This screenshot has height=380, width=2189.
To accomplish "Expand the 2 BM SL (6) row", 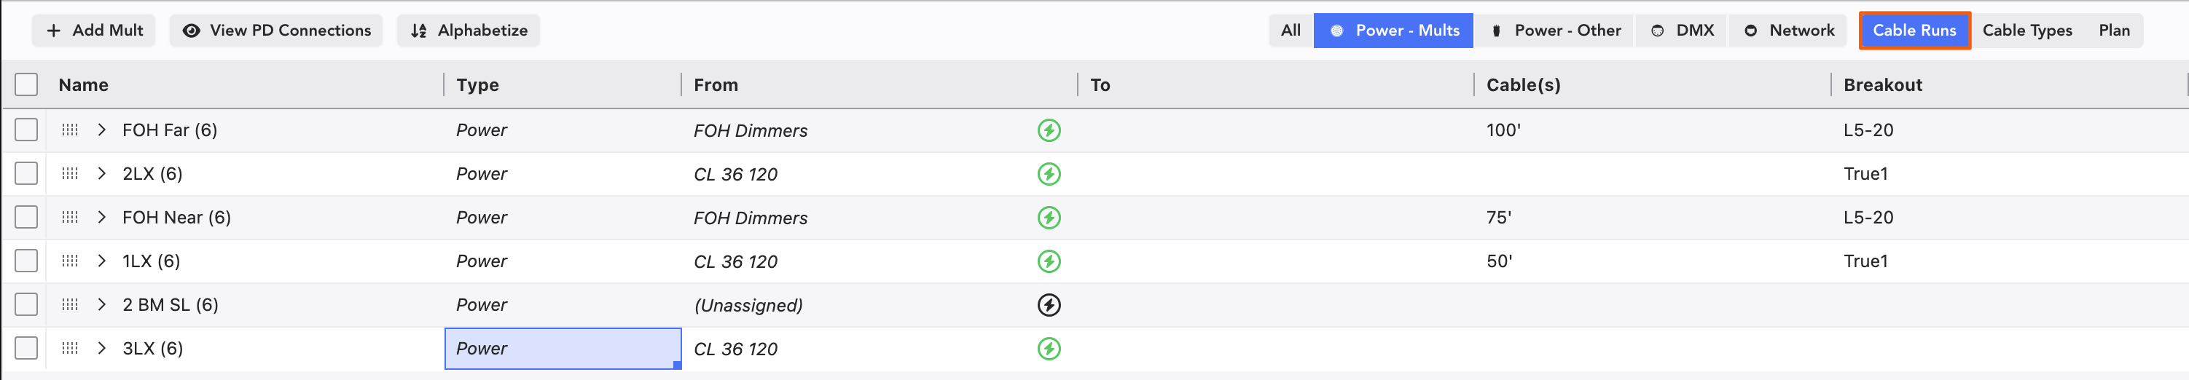I will pos(102,305).
